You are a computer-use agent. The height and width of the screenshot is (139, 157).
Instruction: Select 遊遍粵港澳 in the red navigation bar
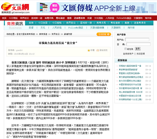point(79,18)
